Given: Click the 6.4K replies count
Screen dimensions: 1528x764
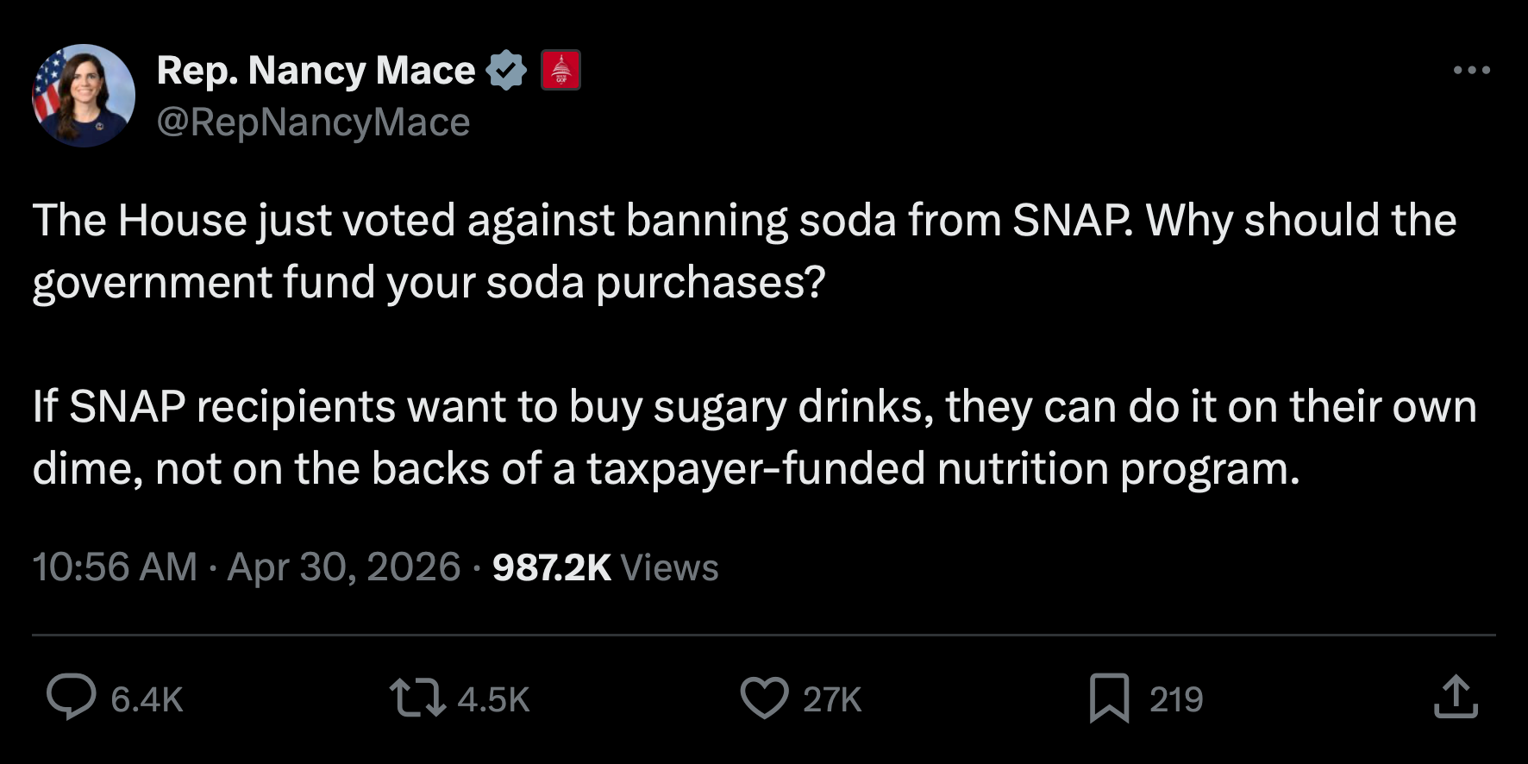Looking at the screenshot, I should [147, 699].
